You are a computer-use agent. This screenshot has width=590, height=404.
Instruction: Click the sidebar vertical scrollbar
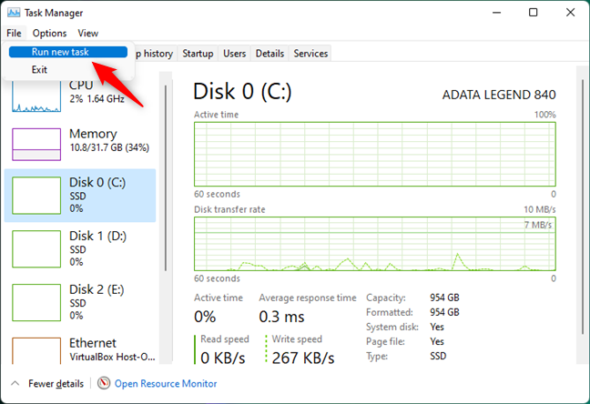(165, 177)
